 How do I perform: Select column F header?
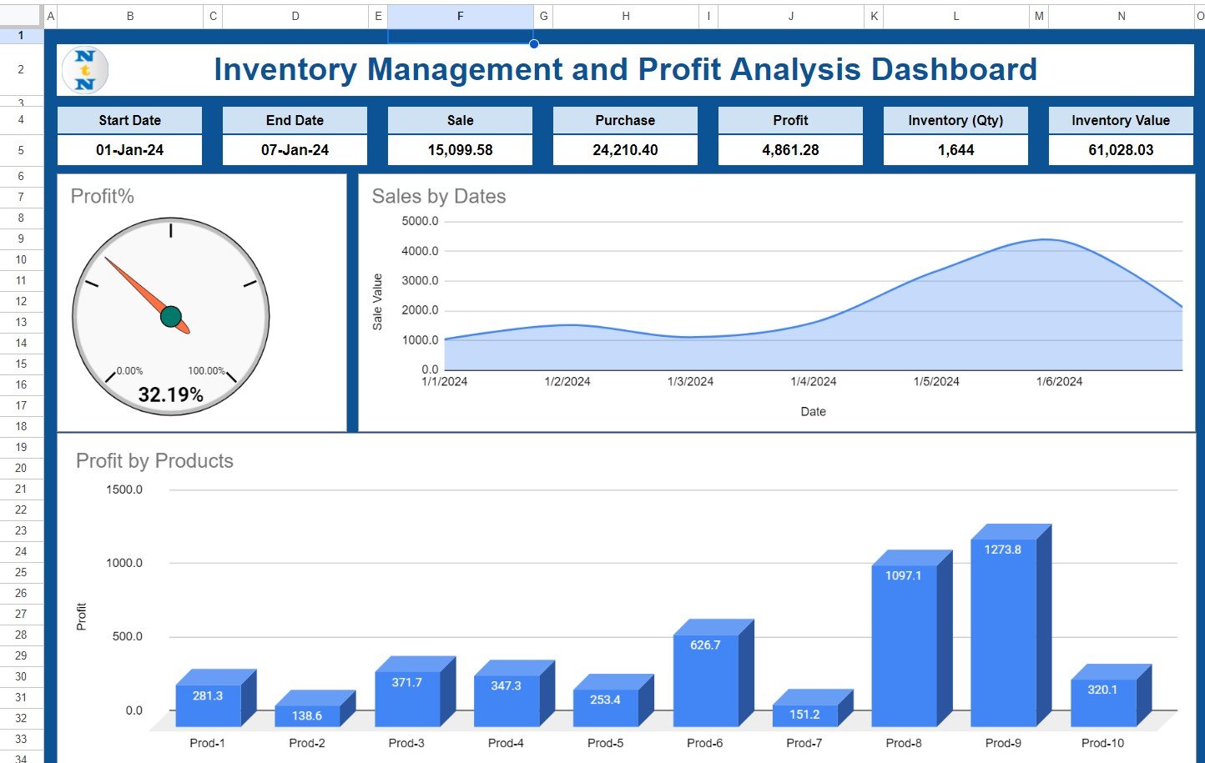461,16
